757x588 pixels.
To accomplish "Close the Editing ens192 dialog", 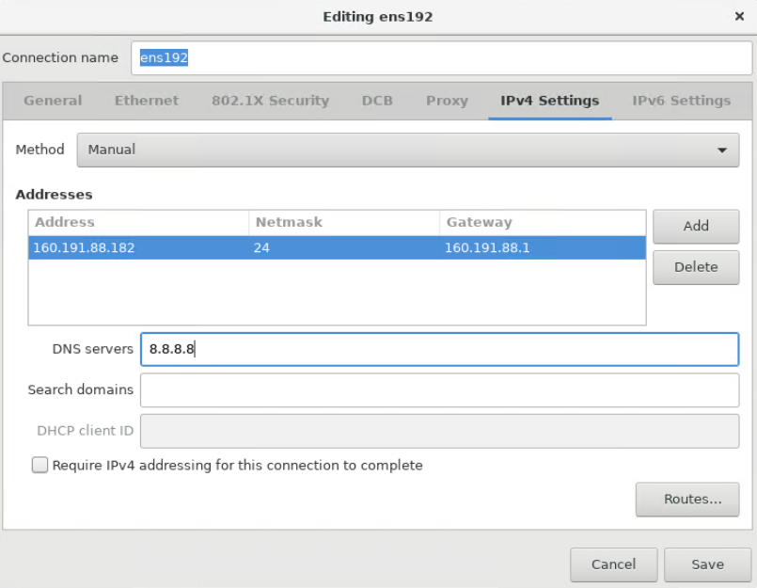I will coord(738,16).
